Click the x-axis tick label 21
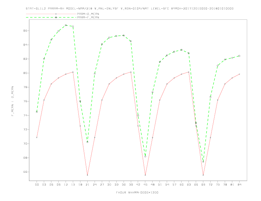 coord(87,185)
